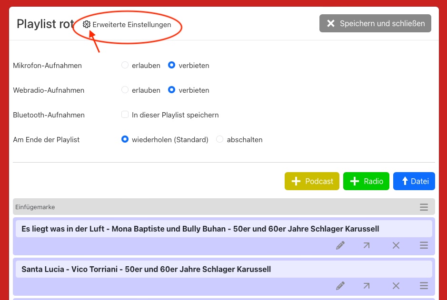
Task: Remove 'Es liegt was in der Luft' with the X icon
Action: click(396, 245)
